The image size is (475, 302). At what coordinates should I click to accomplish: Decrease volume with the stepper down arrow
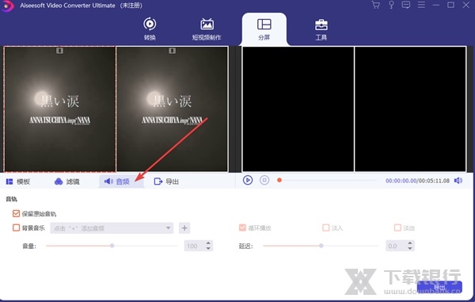tap(208, 249)
